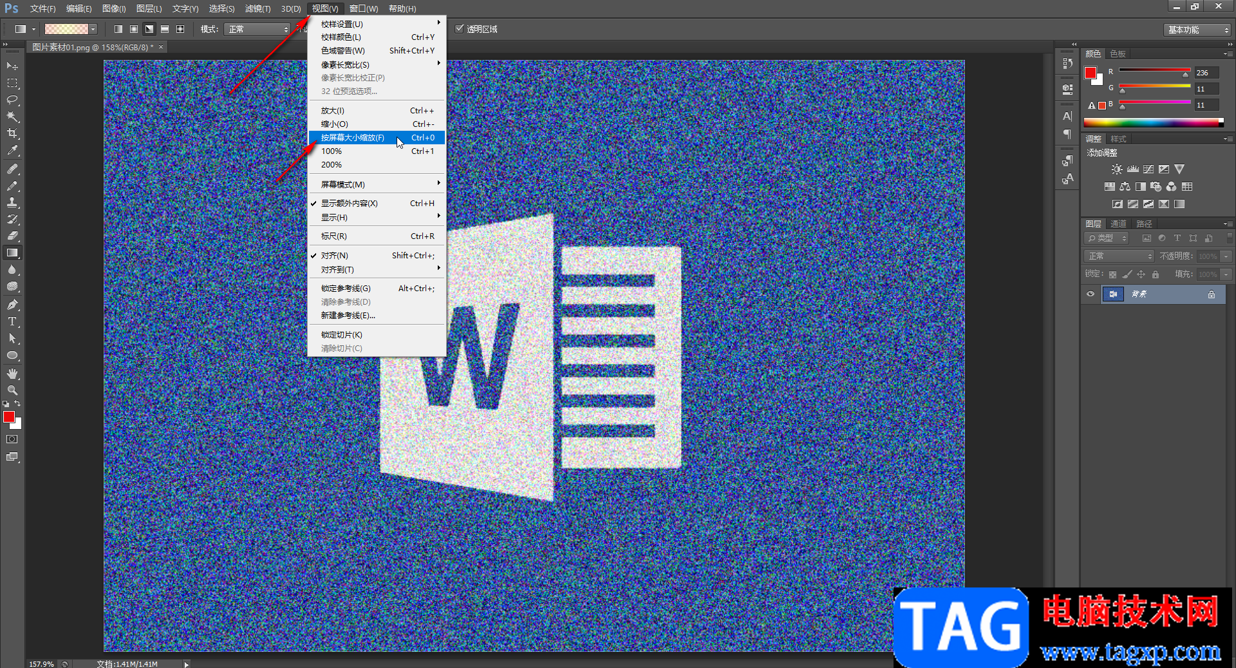Select the Brush tool
1236x668 pixels.
[12, 186]
